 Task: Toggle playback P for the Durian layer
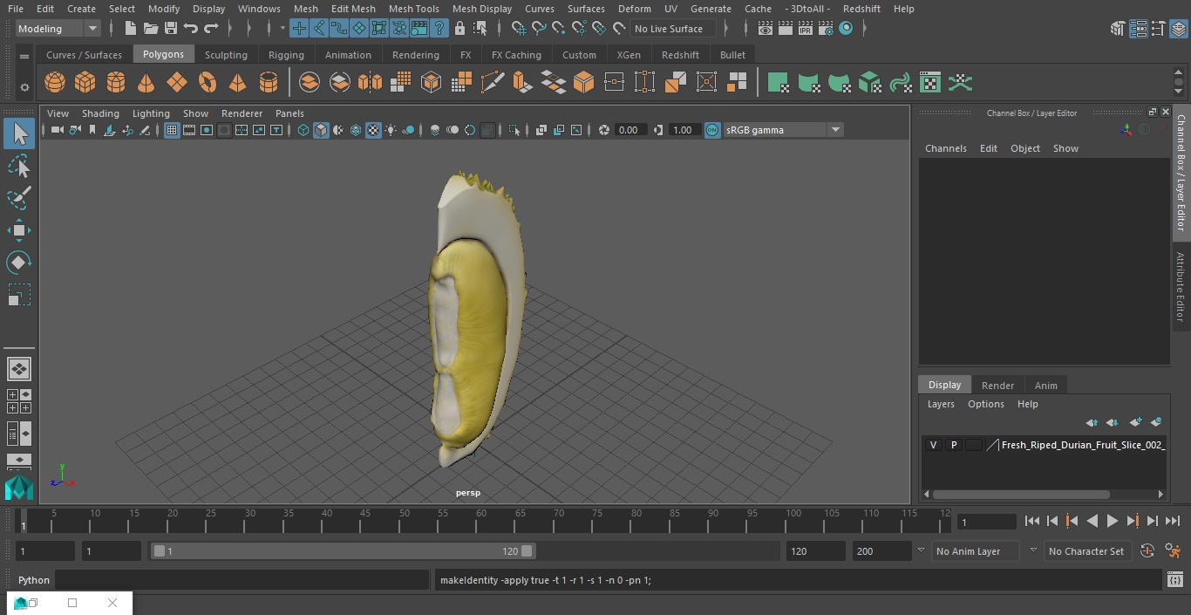[953, 445]
